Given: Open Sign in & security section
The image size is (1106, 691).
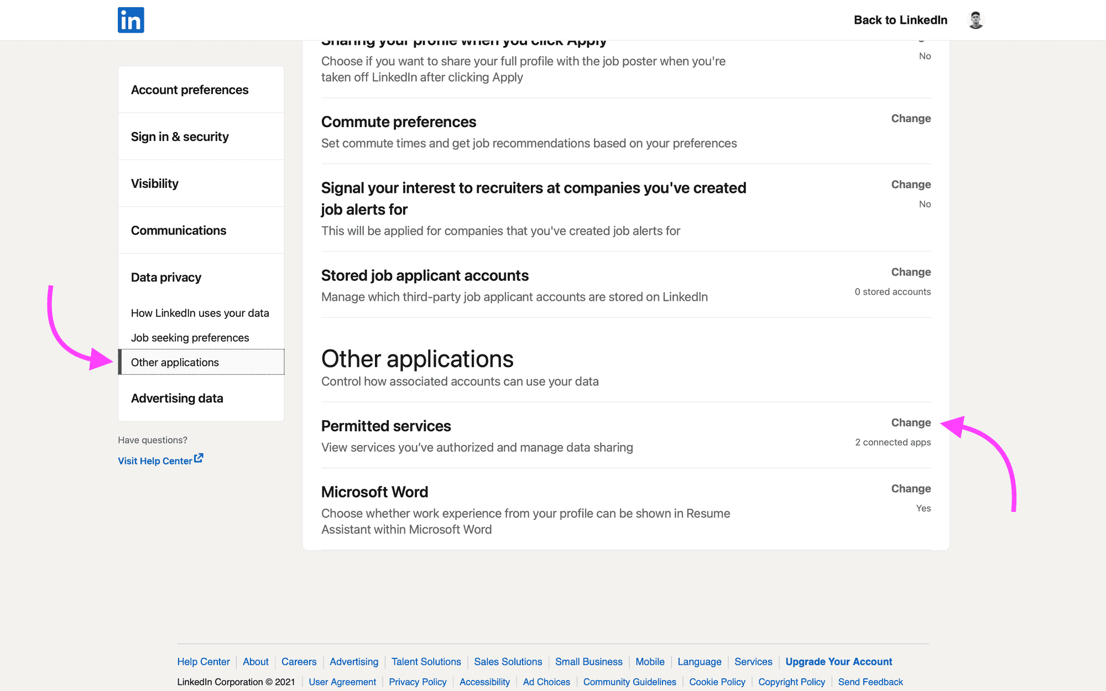Looking at the screenshot, I should point(201,137).
